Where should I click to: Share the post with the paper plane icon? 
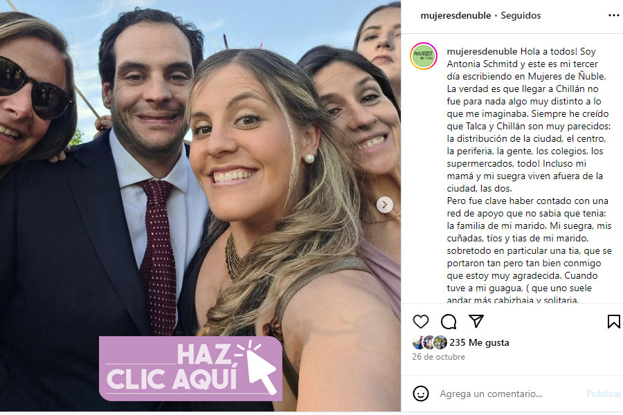pos(476,321)
